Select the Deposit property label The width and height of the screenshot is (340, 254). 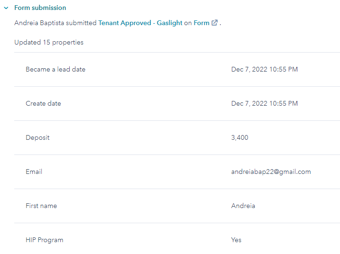coord(37,137)
